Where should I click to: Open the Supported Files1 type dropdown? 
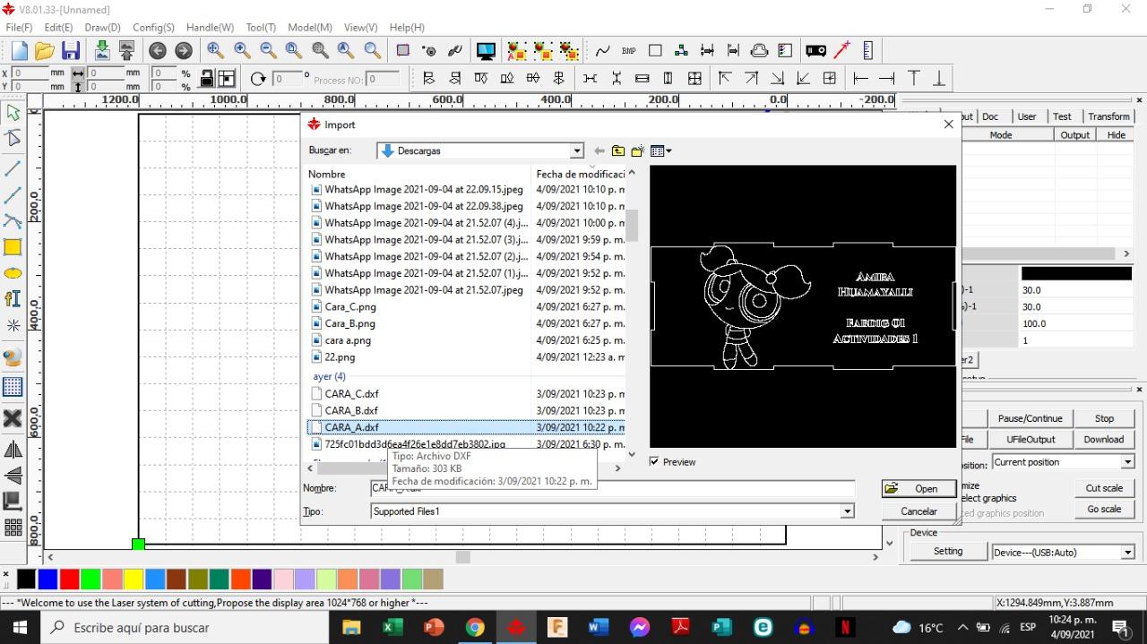click(845, 511)
